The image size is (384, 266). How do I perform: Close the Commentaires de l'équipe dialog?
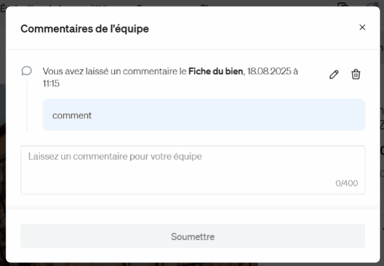coord(362,28)
